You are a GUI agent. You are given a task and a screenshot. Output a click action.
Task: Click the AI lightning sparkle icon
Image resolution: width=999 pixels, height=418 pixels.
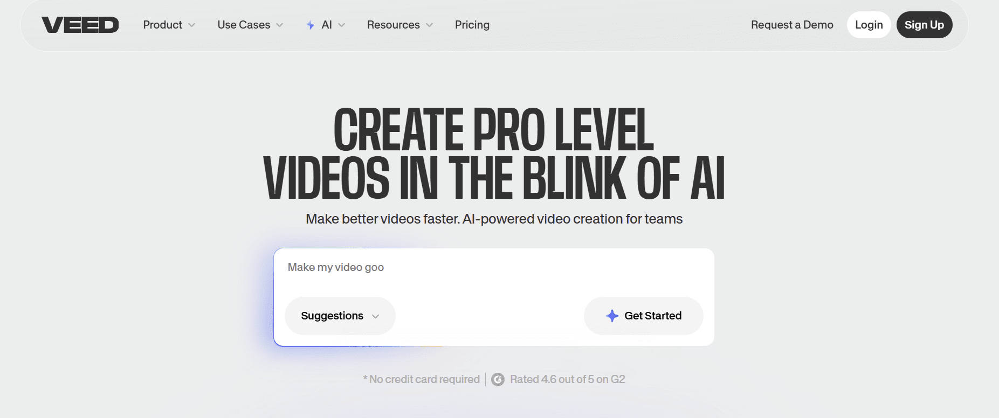[311, 25]
